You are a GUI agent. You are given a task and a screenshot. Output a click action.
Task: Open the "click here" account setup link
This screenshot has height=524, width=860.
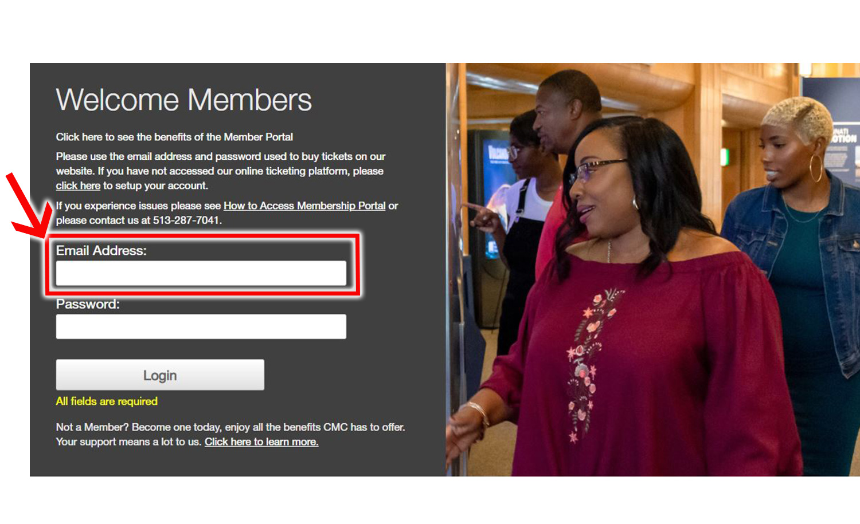click(78, 186)
